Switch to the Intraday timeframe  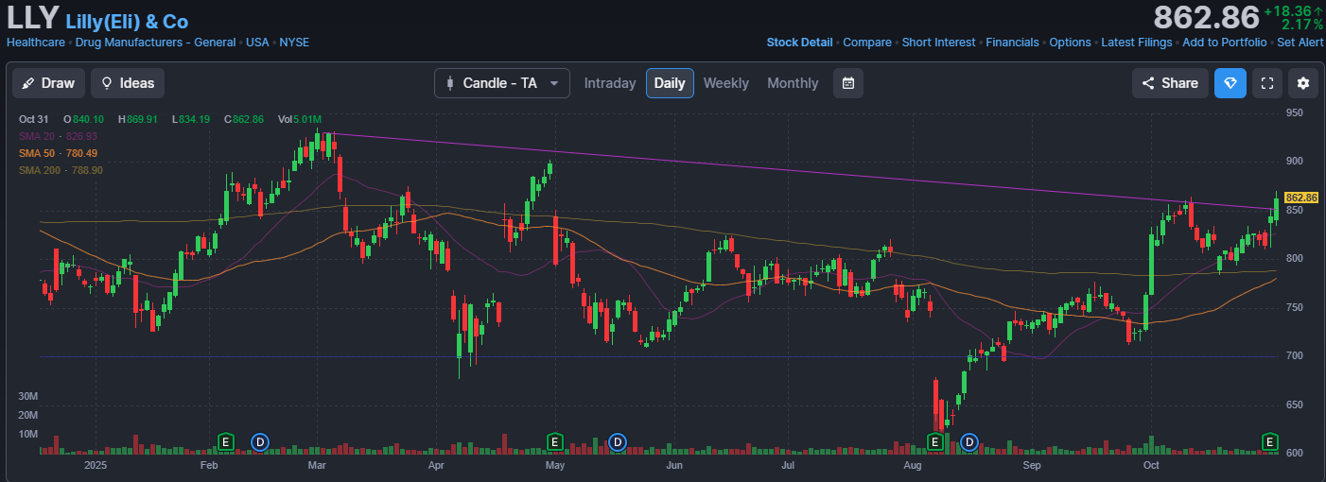(610, 83)
